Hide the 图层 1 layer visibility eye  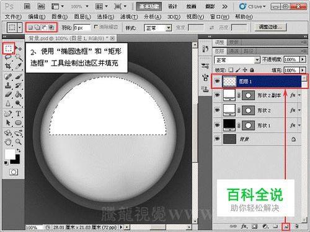tap(217, 81)
